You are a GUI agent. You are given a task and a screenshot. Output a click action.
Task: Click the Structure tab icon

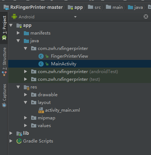[x=4, y=73]
